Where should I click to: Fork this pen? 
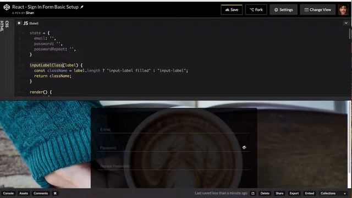(x=256, y=10)
